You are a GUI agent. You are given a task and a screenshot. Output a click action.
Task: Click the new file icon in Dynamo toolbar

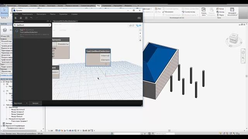15,18
